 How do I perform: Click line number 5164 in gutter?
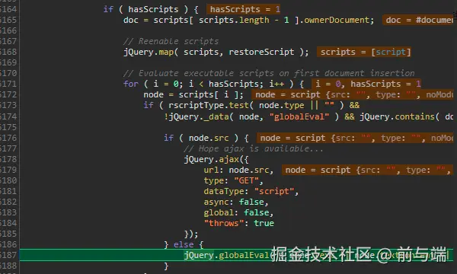tap(8, 9)
